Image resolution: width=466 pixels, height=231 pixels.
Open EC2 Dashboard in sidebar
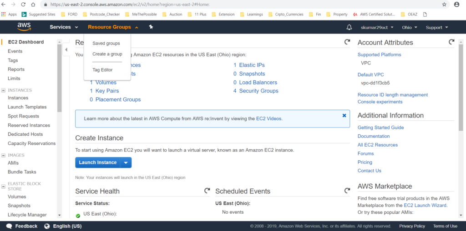26,42
